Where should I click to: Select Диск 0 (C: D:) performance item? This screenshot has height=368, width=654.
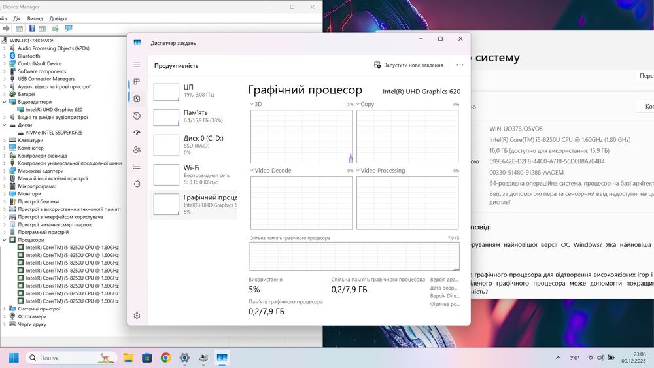[x=193, y=145]
